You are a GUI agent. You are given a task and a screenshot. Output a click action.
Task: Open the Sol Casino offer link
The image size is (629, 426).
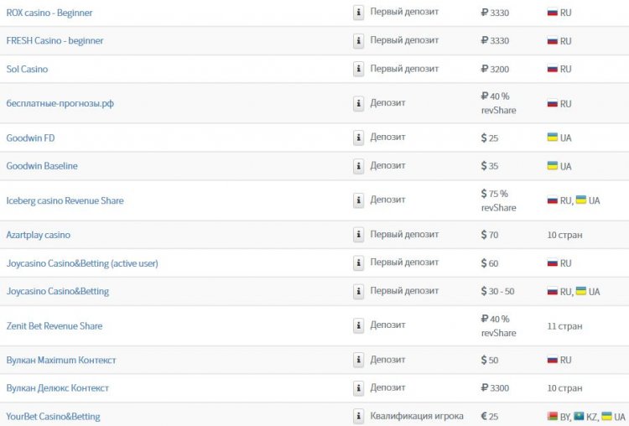(27, 69)
